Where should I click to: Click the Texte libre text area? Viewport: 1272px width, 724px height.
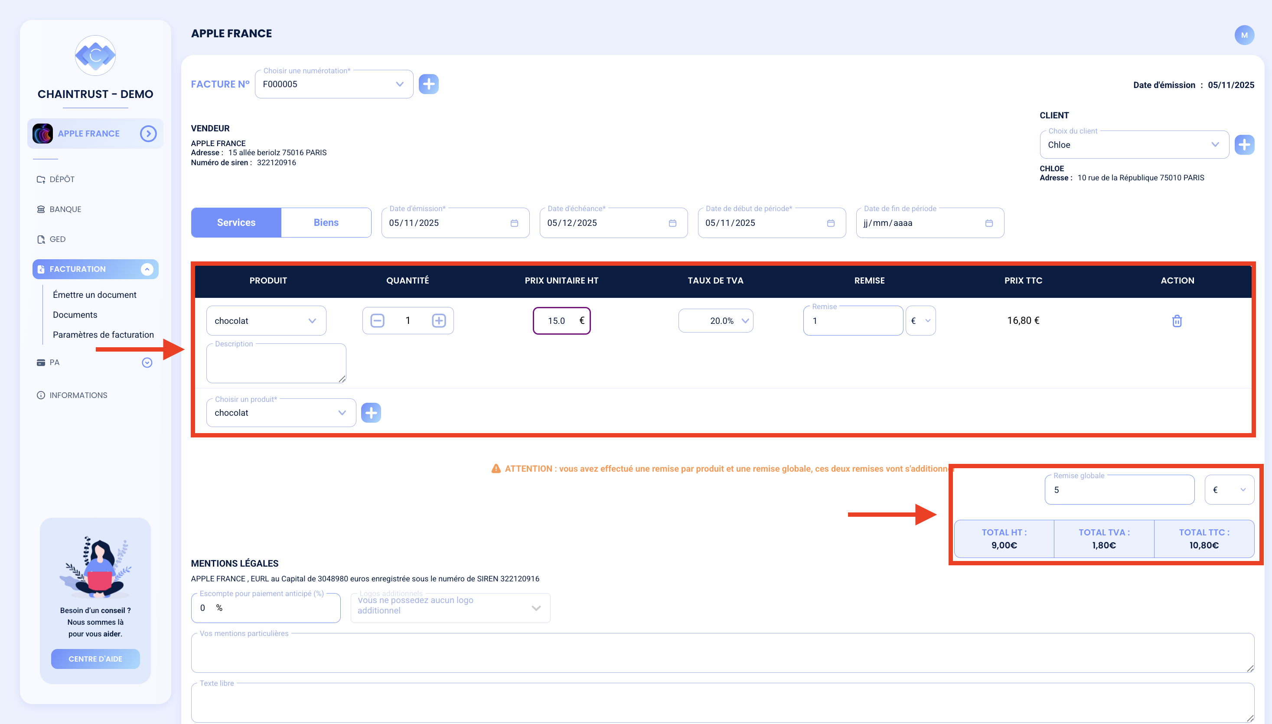(723, 702)
